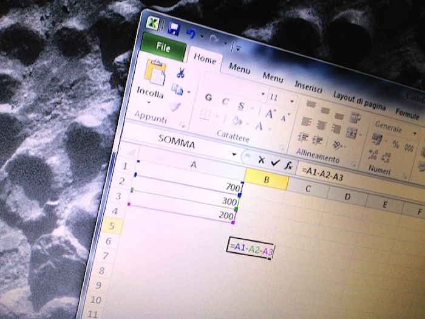
Task: Select column header D
Action: [x=347, y=196]
